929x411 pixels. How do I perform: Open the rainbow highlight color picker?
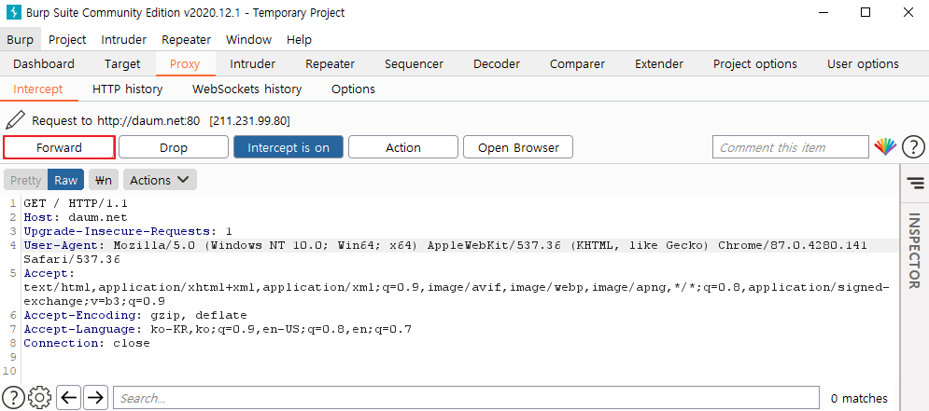[x=885, y=146]
